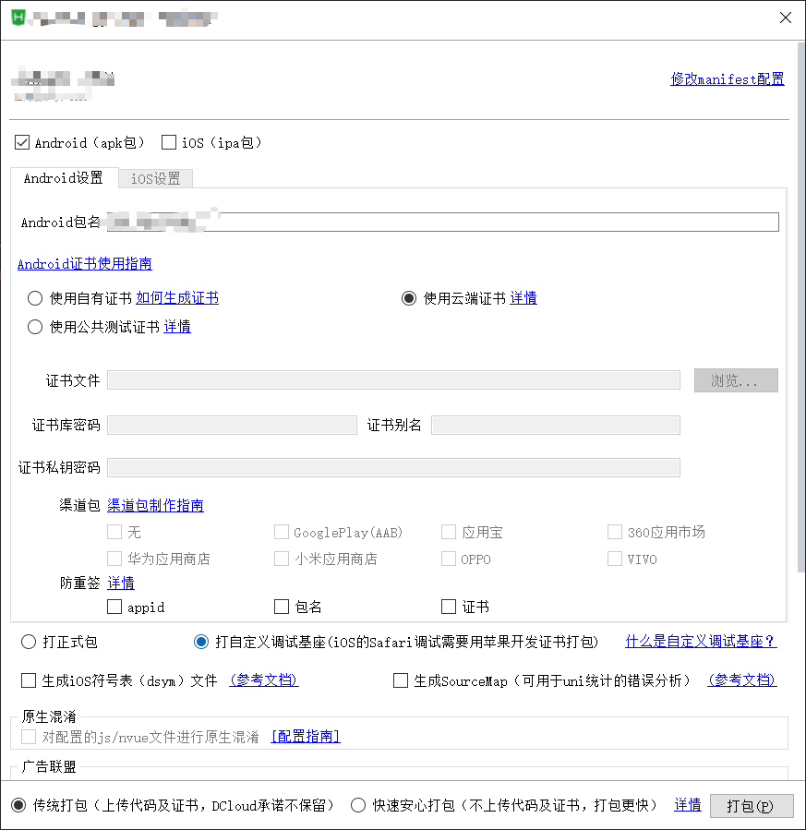Enable the iOS（ipa包）checkbox
Screen dimensions: 806x830
(x=168, y=142)
